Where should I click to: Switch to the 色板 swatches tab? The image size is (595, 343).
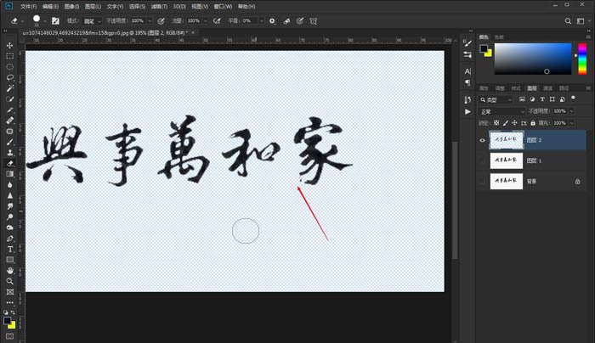click(499, 37)
